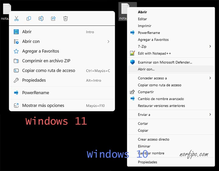Select Eliminar in Windows 10 menu
Viewport: 219px width, 171px height.
(x=171, y=146)
